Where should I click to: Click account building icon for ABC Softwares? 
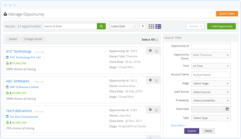[7, 87]
